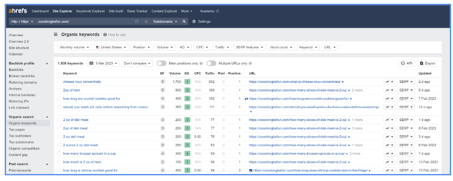Click the domain input field
The height and width of the screenshot is (181, 453).
click(x=85, y=21)
